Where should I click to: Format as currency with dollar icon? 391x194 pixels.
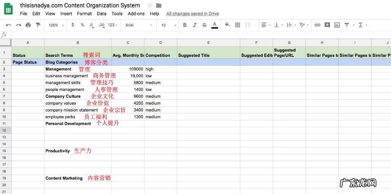[73, 25]
